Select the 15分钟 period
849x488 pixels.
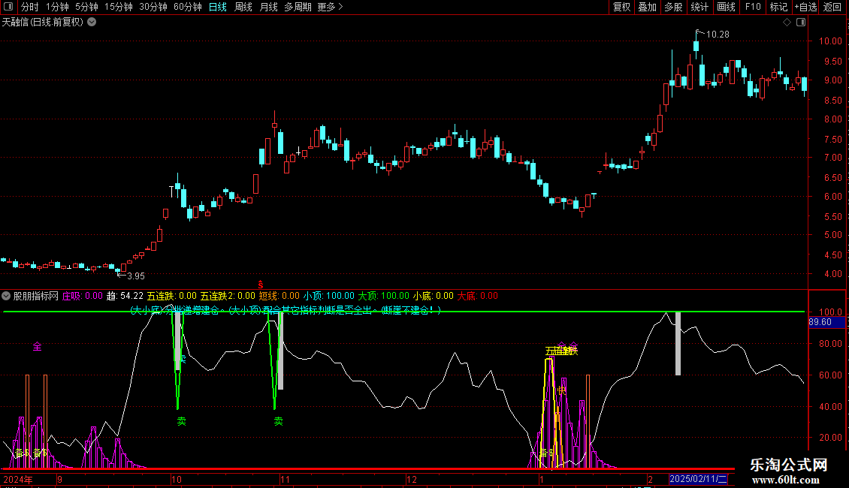tap(119, 7)
